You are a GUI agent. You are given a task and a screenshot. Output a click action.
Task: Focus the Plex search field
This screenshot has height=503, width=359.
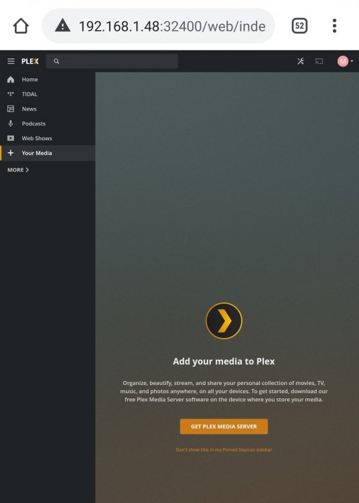point(112,61)
